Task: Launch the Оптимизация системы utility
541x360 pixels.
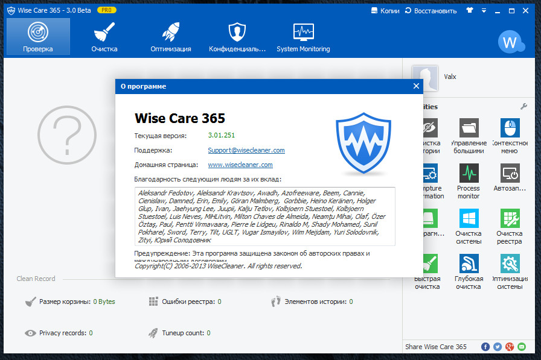Action: pos(510,272)
